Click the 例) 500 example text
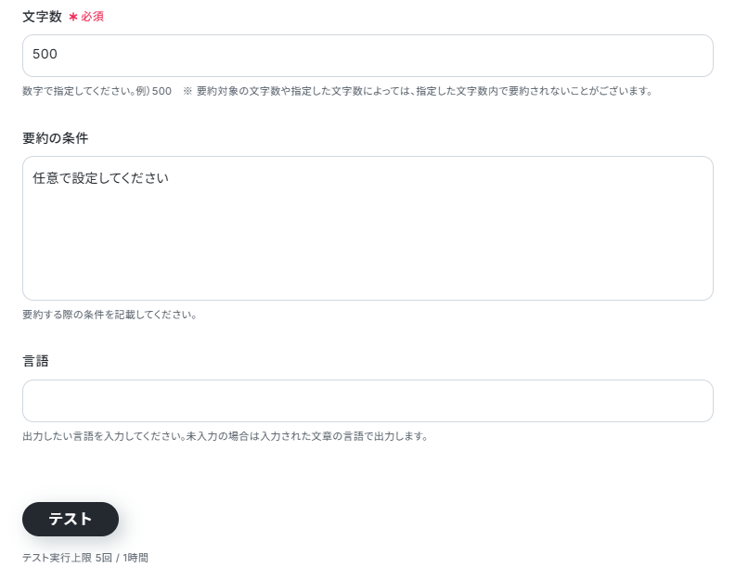 [x=154, y=91]
